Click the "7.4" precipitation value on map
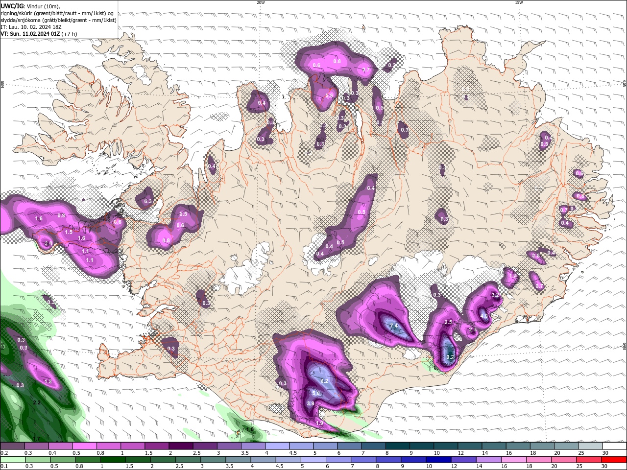Screen dimensions: 627x470 pyautogui.click(x=393, y=326)
